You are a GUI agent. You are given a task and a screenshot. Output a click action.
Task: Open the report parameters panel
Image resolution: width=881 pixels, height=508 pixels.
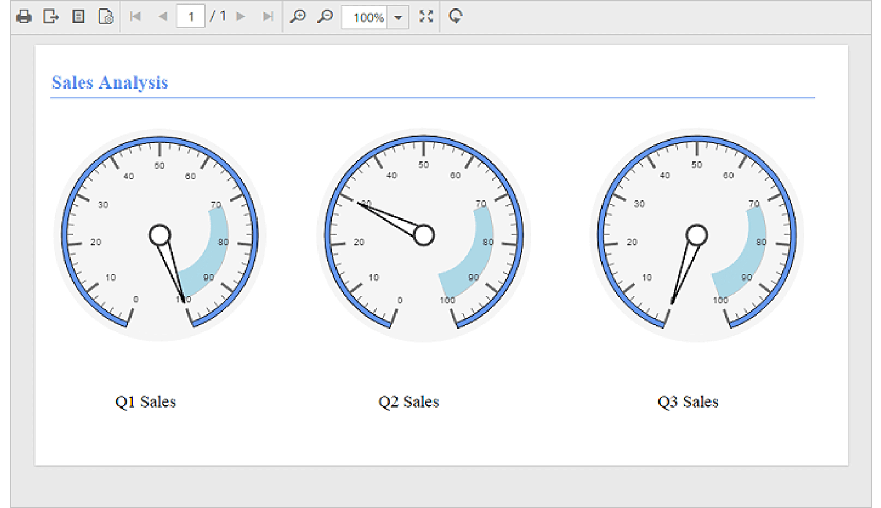pos(78,16)
